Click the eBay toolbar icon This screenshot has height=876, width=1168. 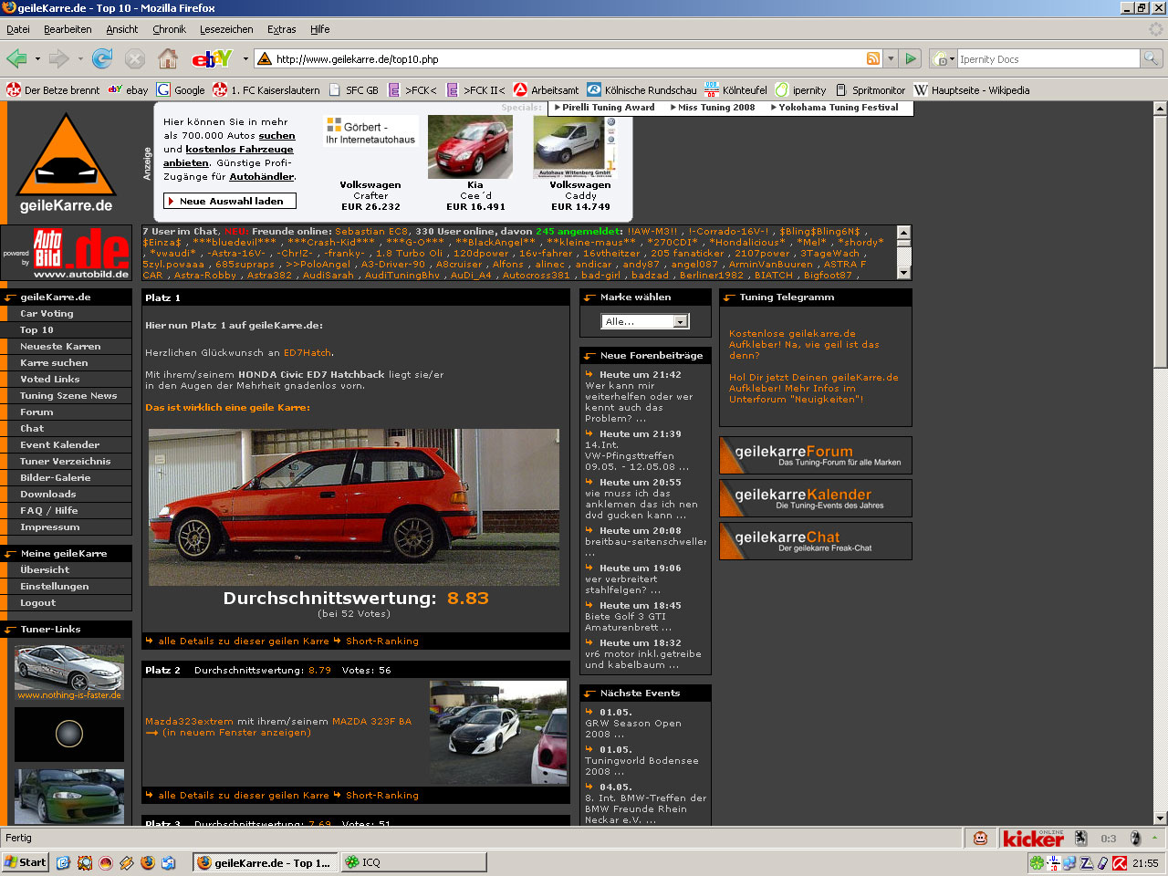click(212, 59)
